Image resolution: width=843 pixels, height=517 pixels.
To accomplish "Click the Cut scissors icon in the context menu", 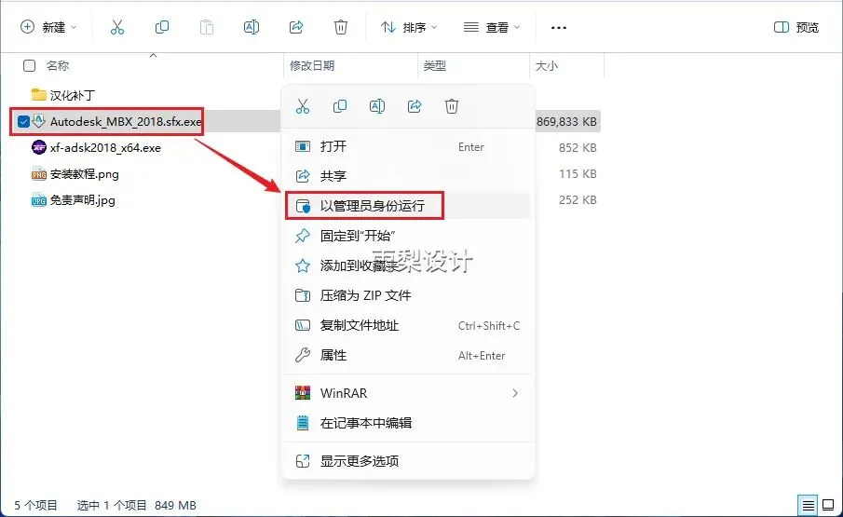I will tap(303, 106).
